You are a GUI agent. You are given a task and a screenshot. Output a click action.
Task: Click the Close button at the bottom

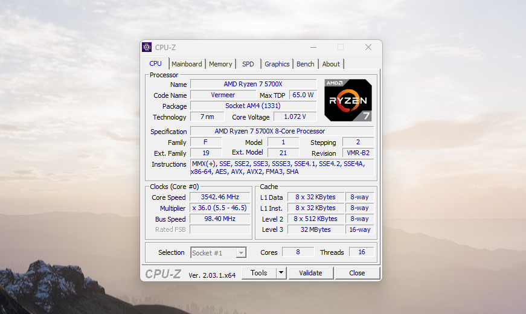[357, 273]
